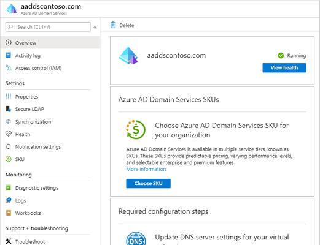Viewport: 320px width, 245px height.
Task: Click the aaddscontoso.com pyramid icon in card
Action: (128, 56)
